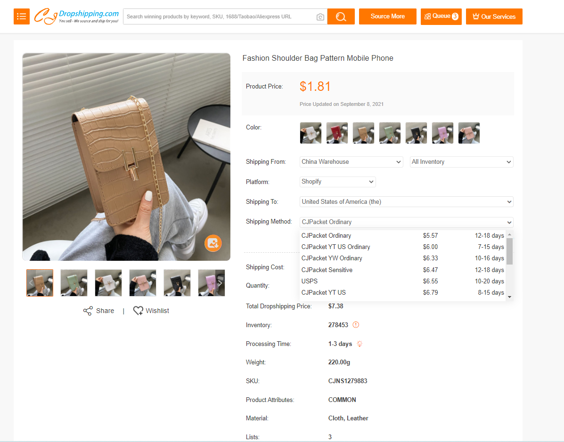Click the orange search magnifier button
564x442 pixels.
pos(341,16)
